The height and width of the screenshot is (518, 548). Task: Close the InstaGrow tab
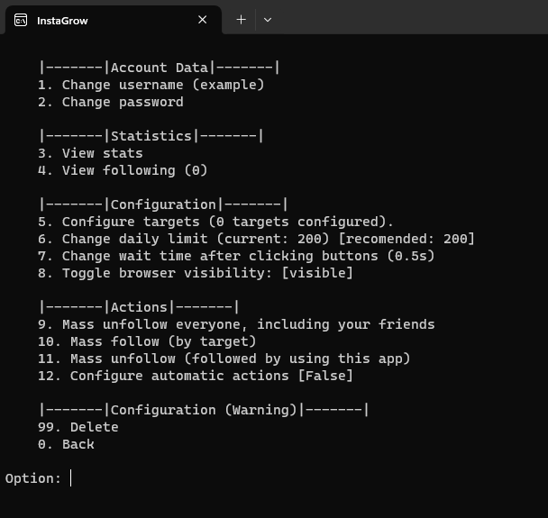tap(203, 20)
